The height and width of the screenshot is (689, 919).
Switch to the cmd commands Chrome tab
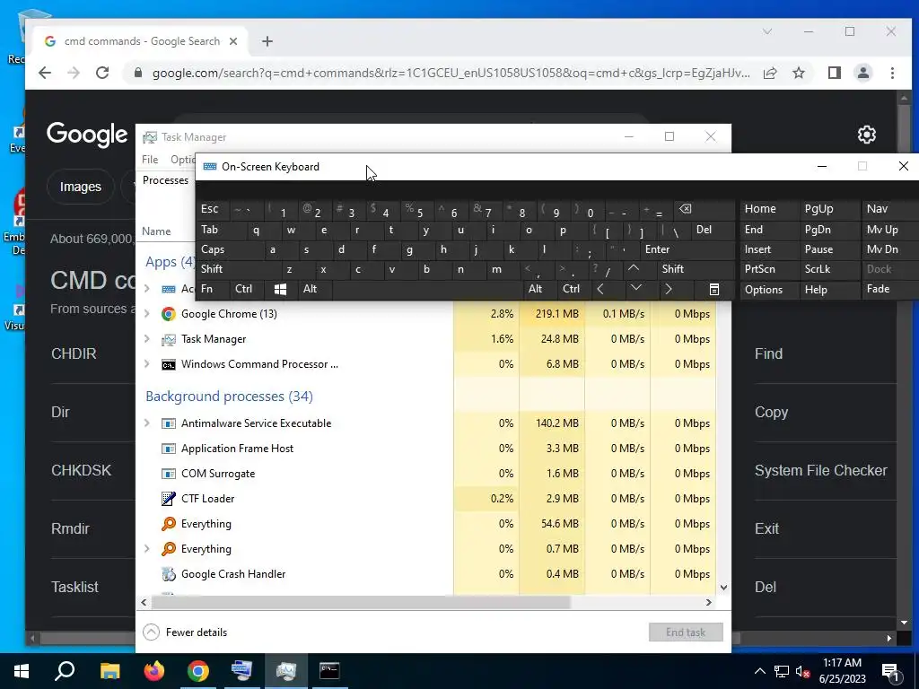click(x=141, y=41)
